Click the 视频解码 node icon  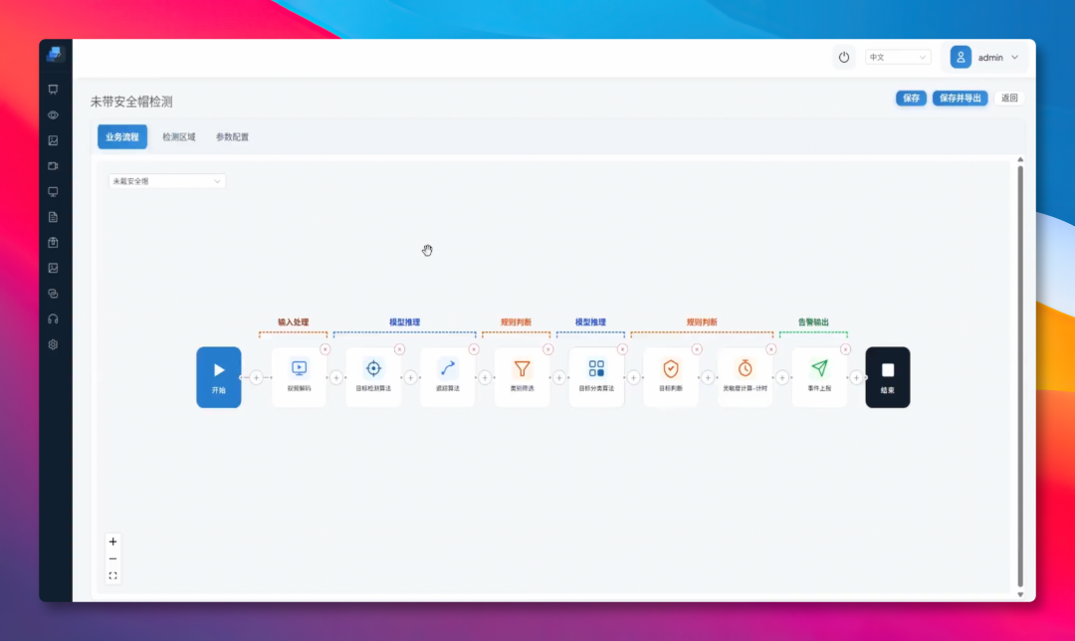299,369
